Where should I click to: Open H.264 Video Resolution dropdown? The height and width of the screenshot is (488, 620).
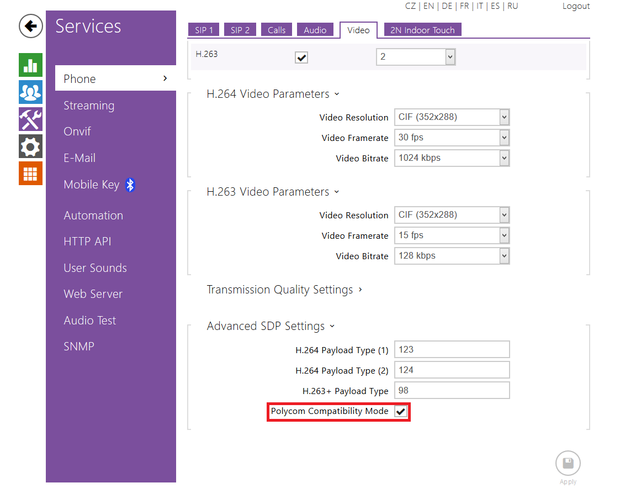coord(452,117)
